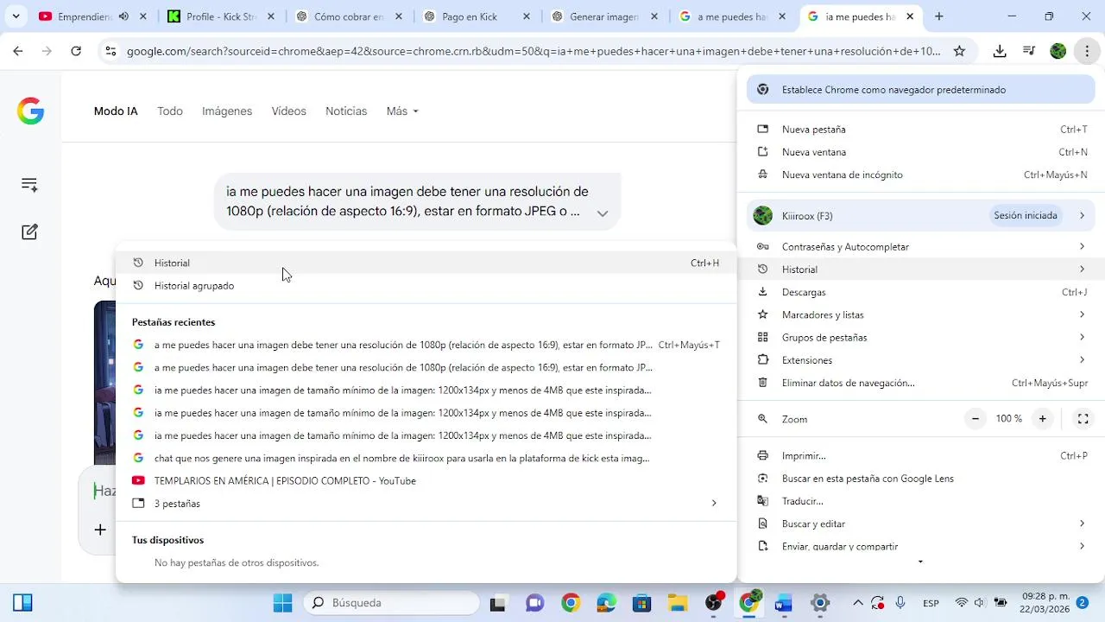Mute the Emprendiendo YouTube tab audio icon
Image resolution: width=1105 pixels, height=622 pixels.
(x=123, y=16)
